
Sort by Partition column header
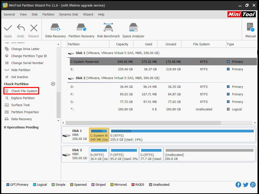pyautogui.click(x=88, y=44)
